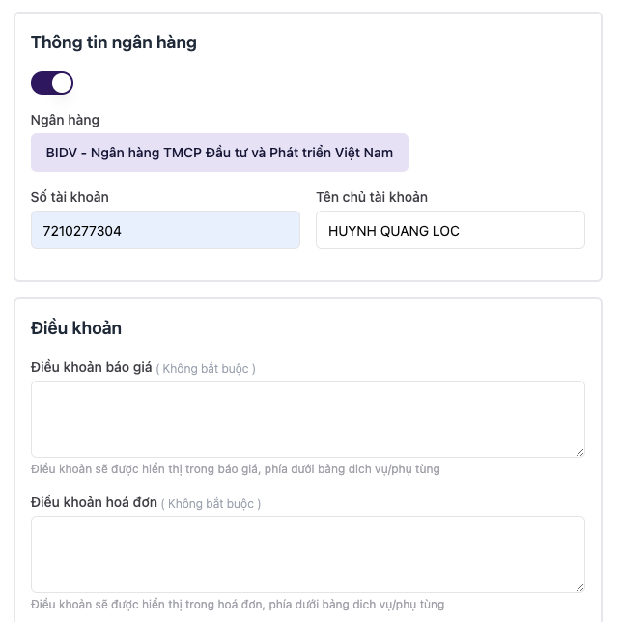The width and height of the screenshot is (620, 622).
Task: Click "Không bắt buộc" beside quote terms label
Action: pos(206,368)
